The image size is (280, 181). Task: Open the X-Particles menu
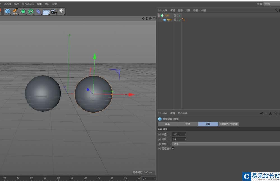tap(28, 4)
